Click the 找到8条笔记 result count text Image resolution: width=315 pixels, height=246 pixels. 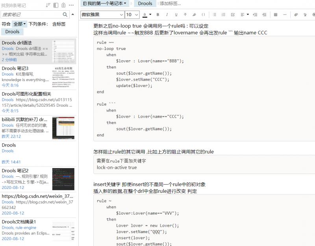click(x=13, y=6)
